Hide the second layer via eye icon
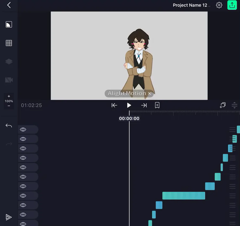 pyautogui.click(x=23, y=139)
